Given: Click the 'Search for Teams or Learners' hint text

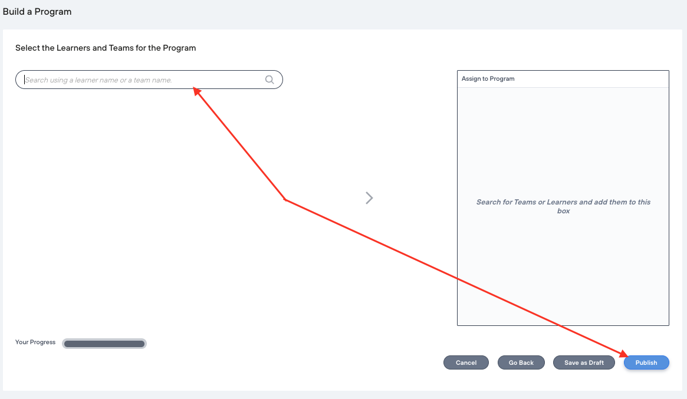Looking at the screenshot, I should coord(563,202).
